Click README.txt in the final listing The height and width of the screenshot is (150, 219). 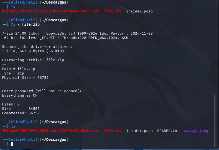coord(168,131)
